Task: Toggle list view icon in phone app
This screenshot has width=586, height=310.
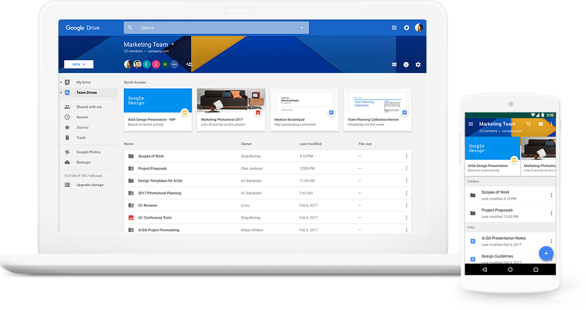Action: coord(541,124)
